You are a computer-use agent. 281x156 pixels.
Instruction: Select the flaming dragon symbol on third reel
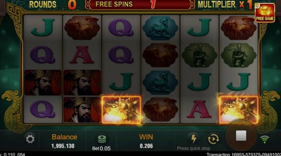tap(121, 110)
